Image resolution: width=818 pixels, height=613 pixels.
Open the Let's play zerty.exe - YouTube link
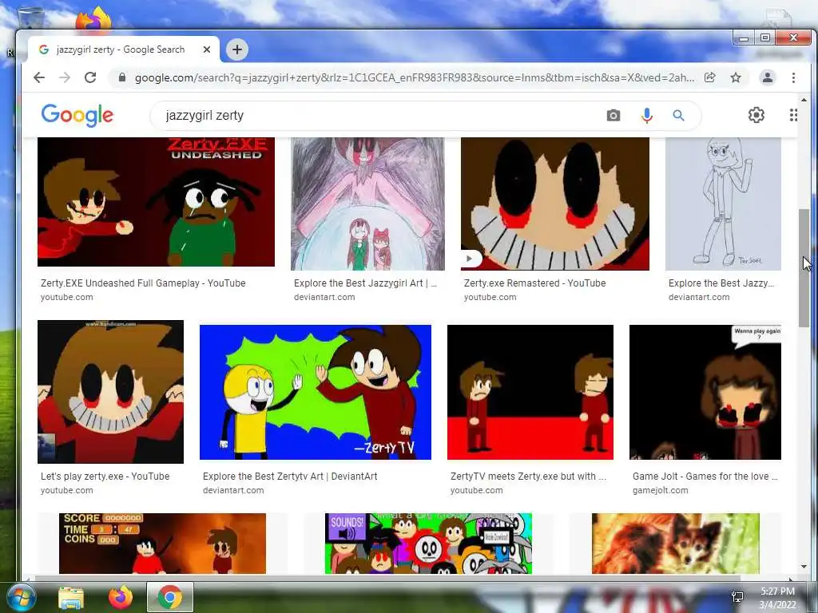(105, 476)
